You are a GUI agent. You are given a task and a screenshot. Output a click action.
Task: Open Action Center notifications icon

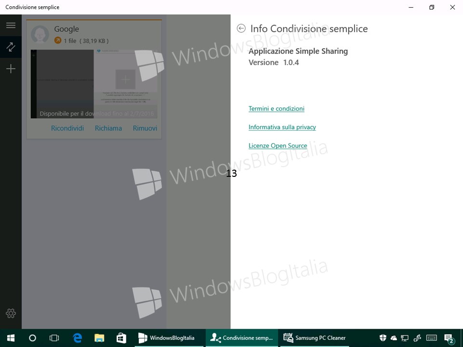tap(449, 338)
